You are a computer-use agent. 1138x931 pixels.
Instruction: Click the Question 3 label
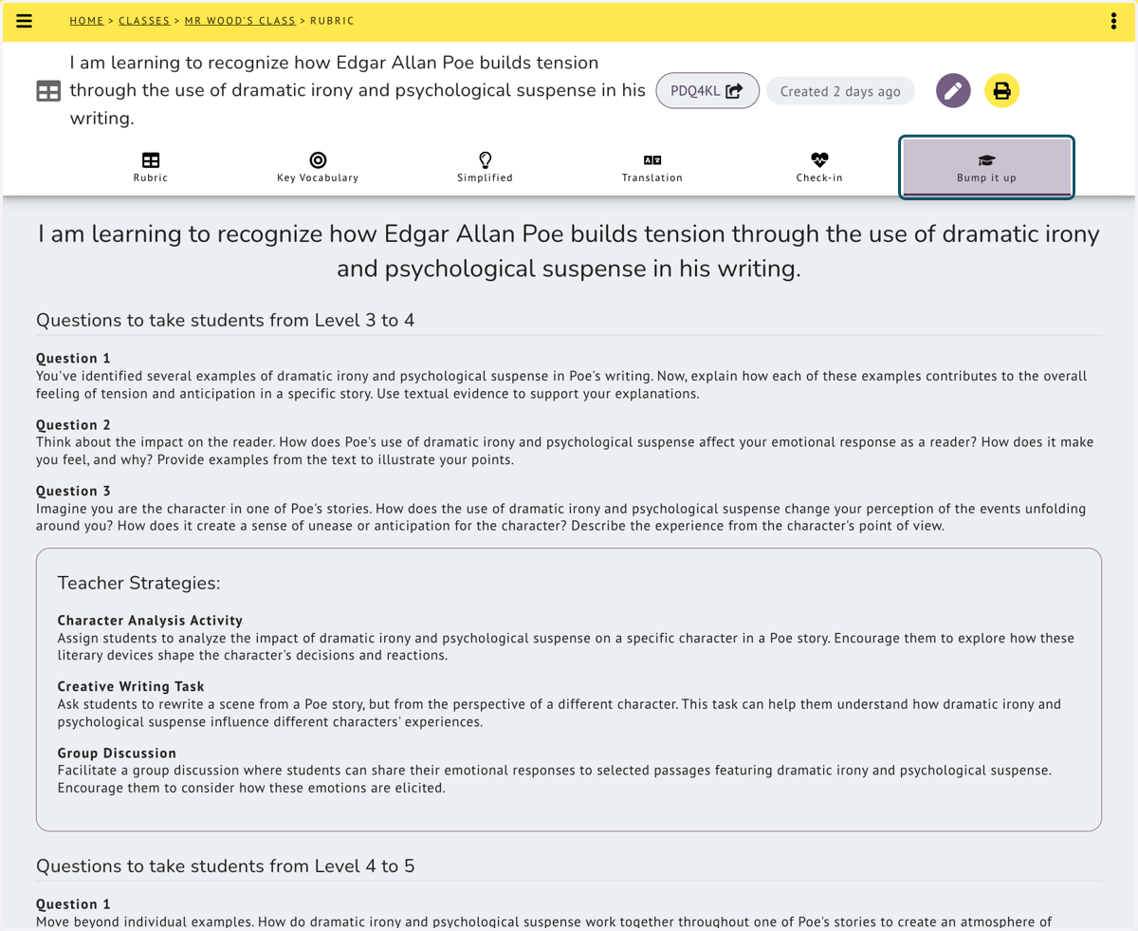(x=73, y=491)
